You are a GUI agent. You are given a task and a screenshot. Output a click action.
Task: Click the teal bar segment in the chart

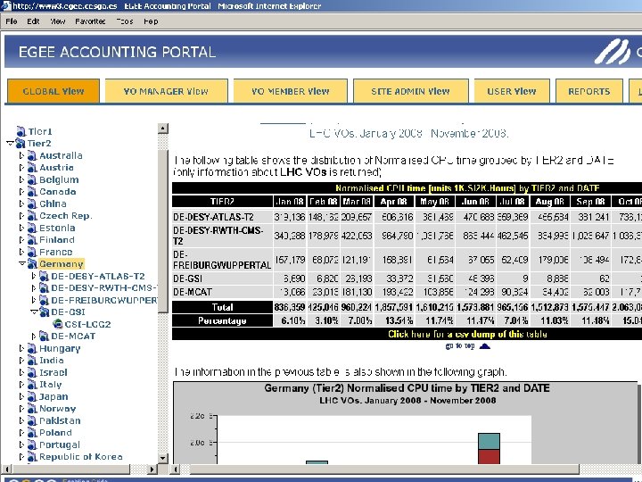click(x=489, y=442)
